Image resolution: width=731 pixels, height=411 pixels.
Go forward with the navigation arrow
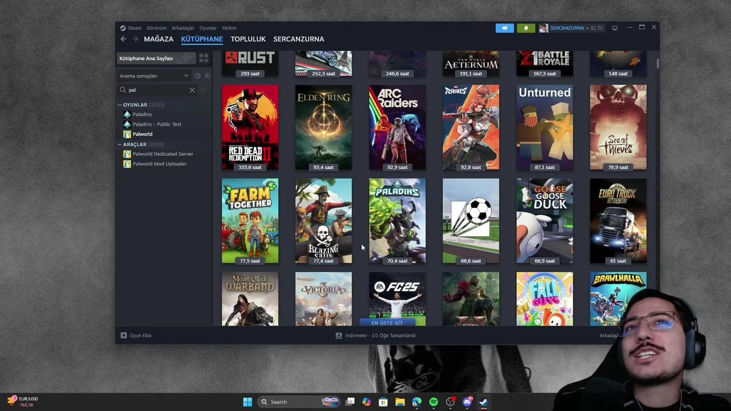135,39
